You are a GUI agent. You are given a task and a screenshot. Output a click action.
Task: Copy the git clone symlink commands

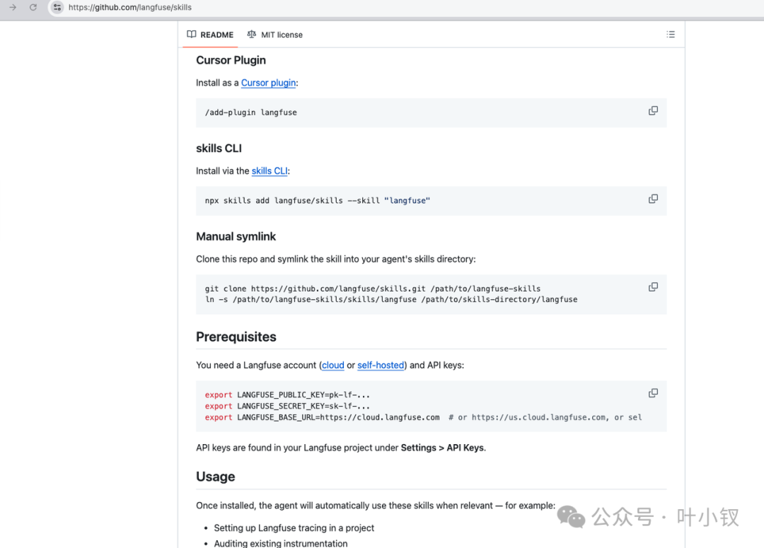click(653, 287)
